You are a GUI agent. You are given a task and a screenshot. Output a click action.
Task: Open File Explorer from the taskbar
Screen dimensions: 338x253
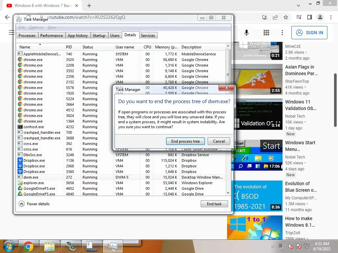(50, 246)
